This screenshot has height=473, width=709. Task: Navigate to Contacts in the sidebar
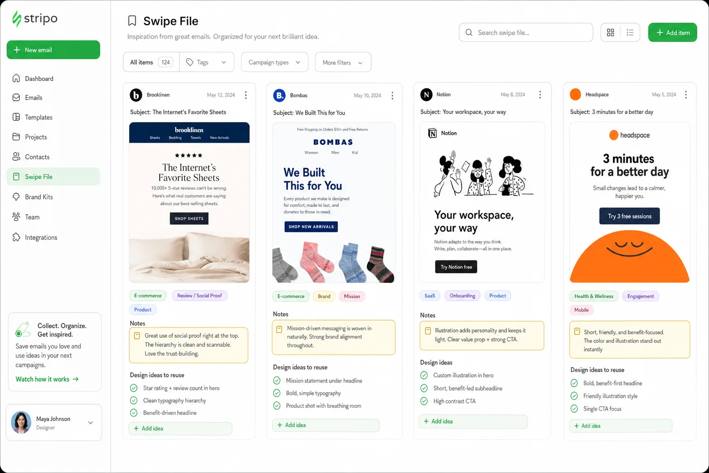tap(54, 157)
